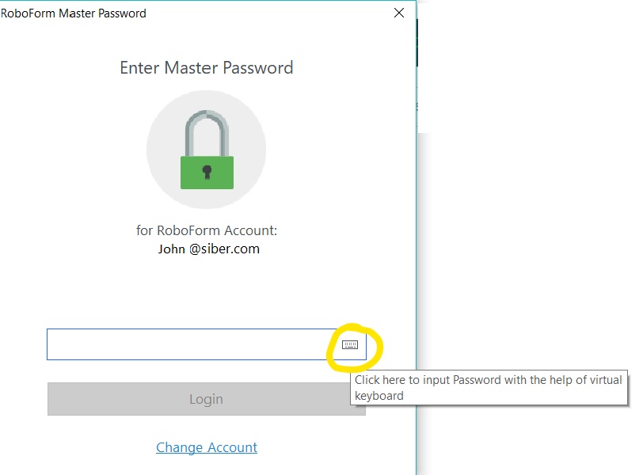Select the John @siber.com account text
643x475 pixels.
(x=209, y=249)
